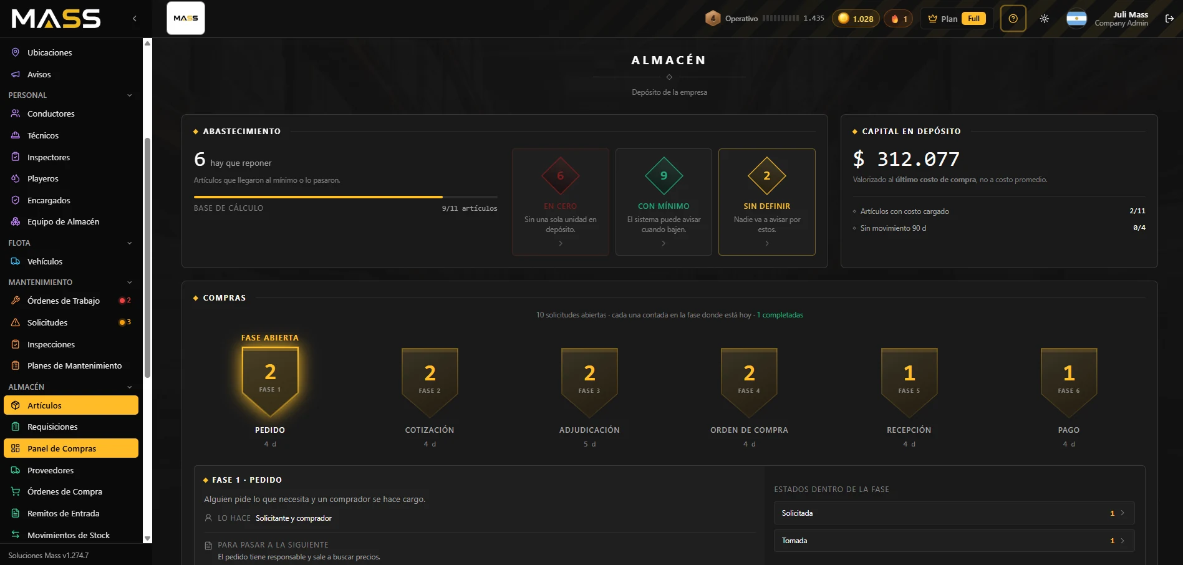
Task: Click the Técnicos icon in sidebar
Action: [x=16, y=135]
